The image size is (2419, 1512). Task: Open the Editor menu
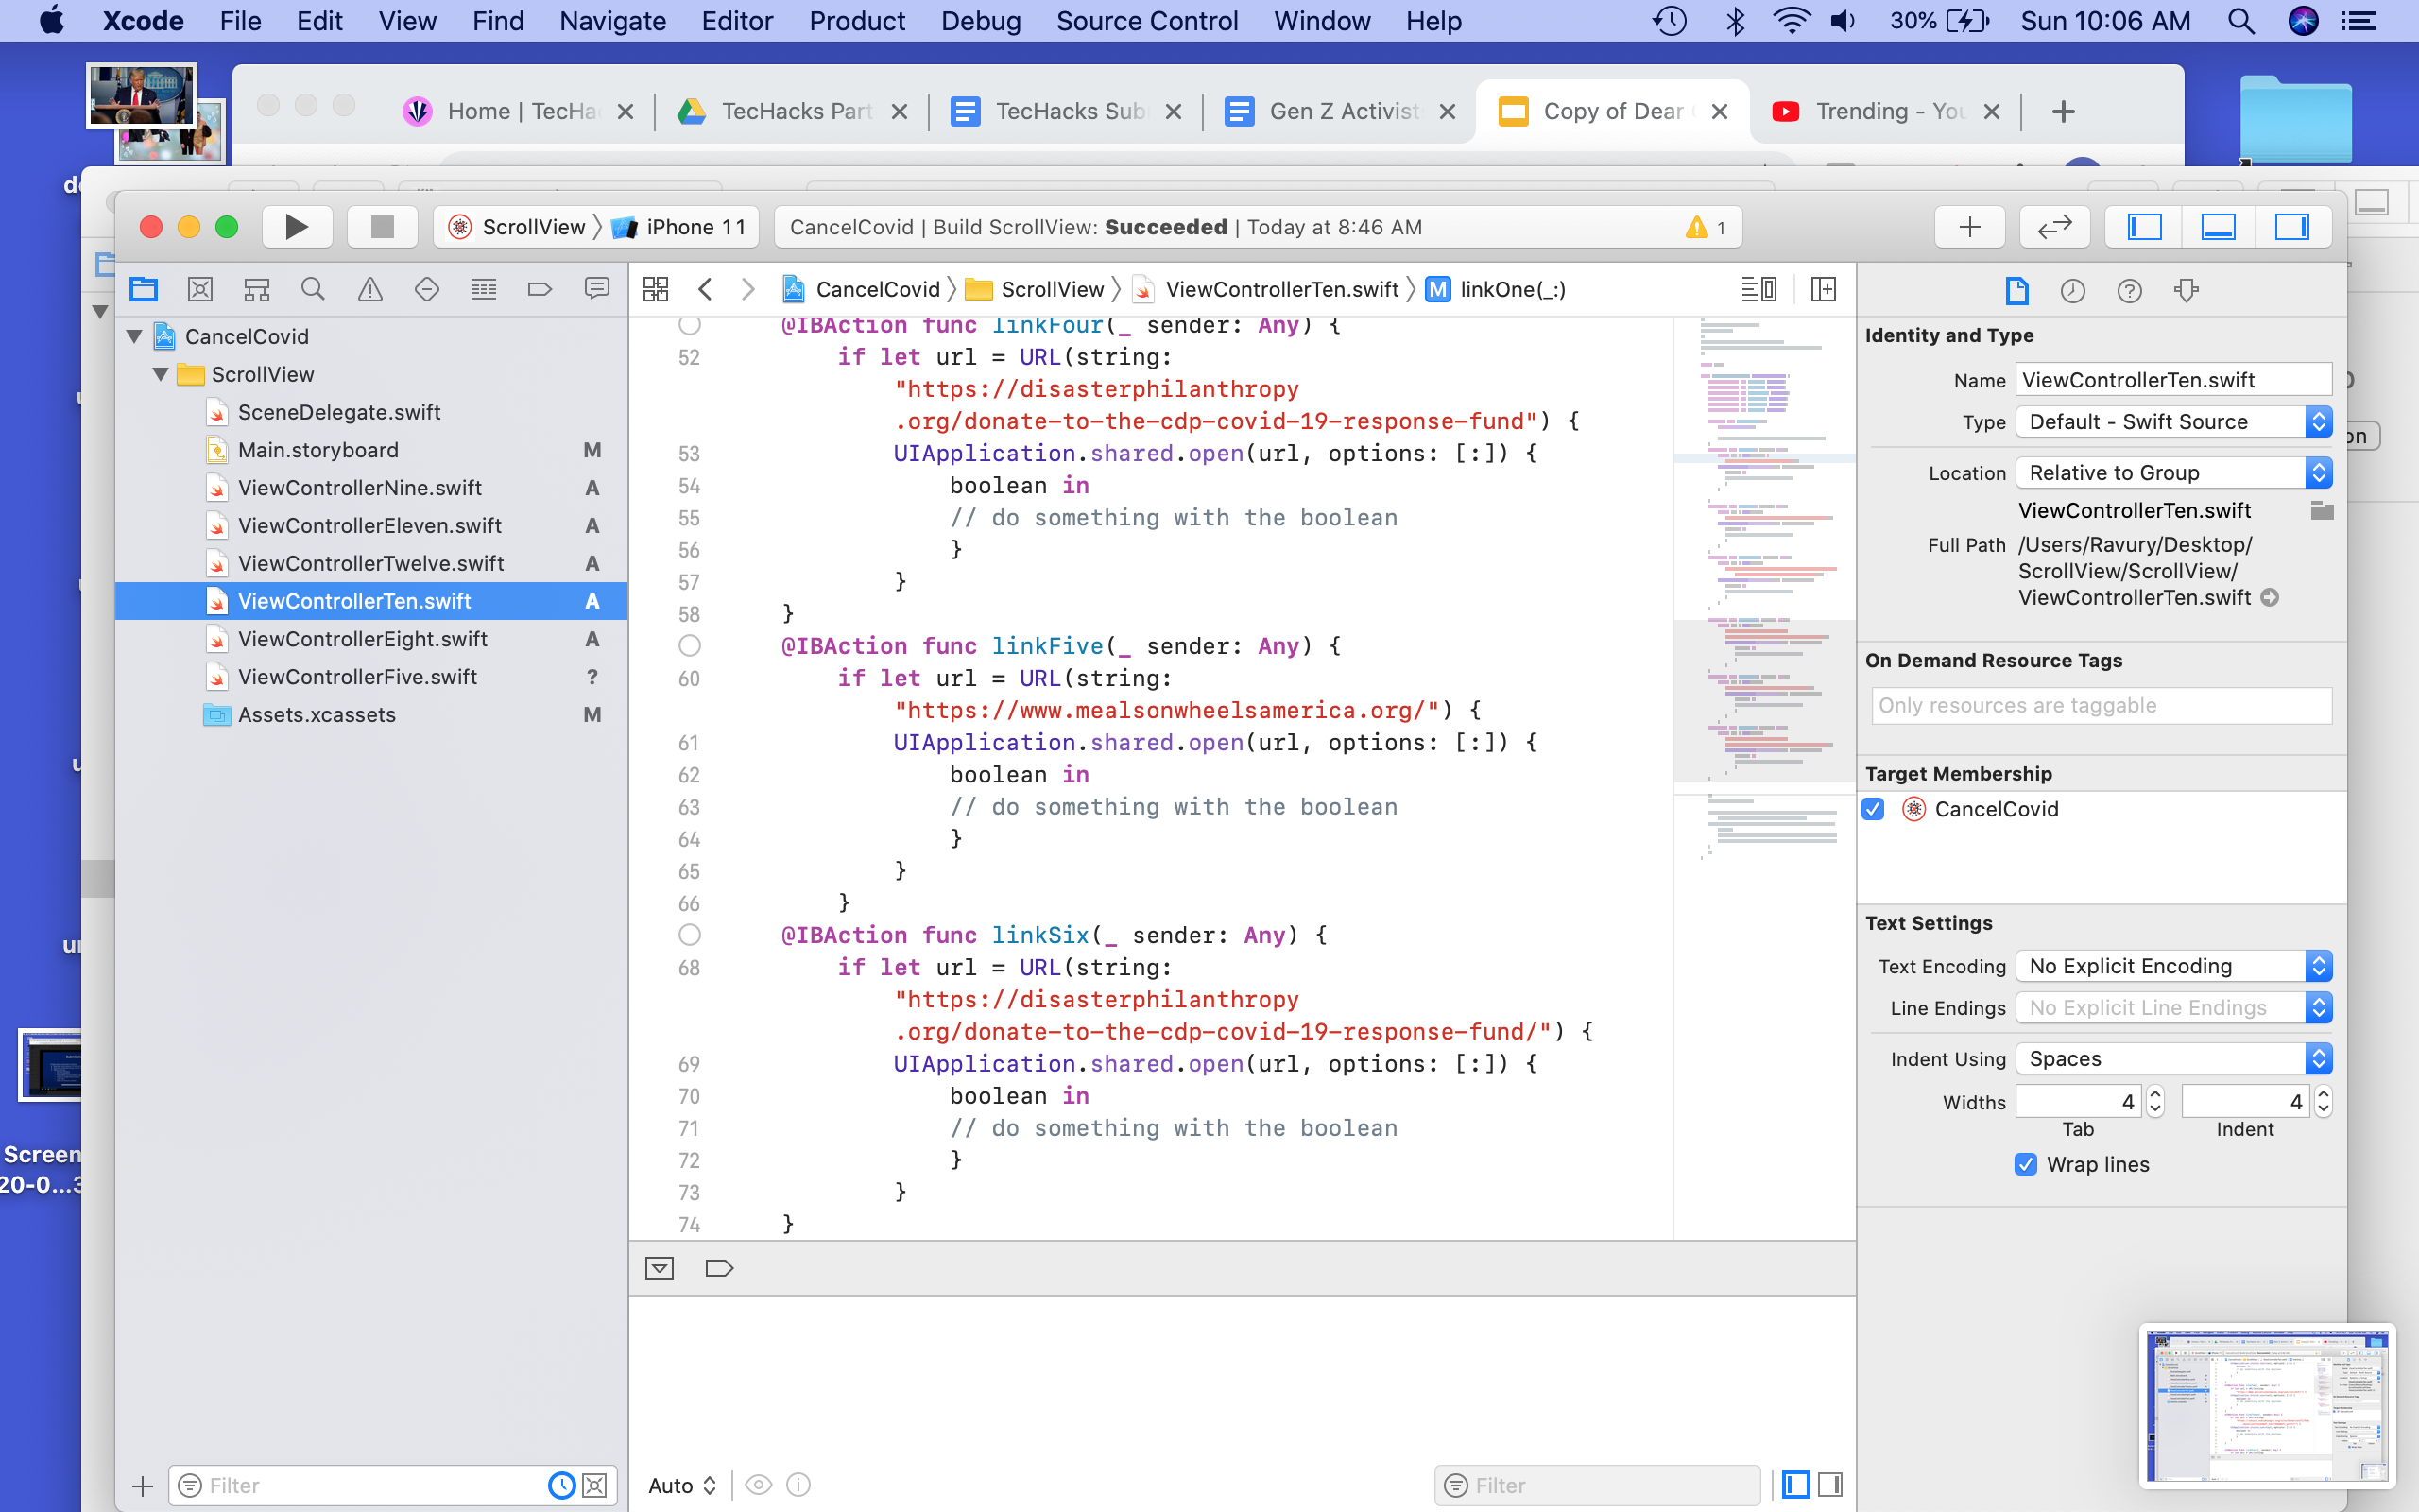click(x=737, y=21)
